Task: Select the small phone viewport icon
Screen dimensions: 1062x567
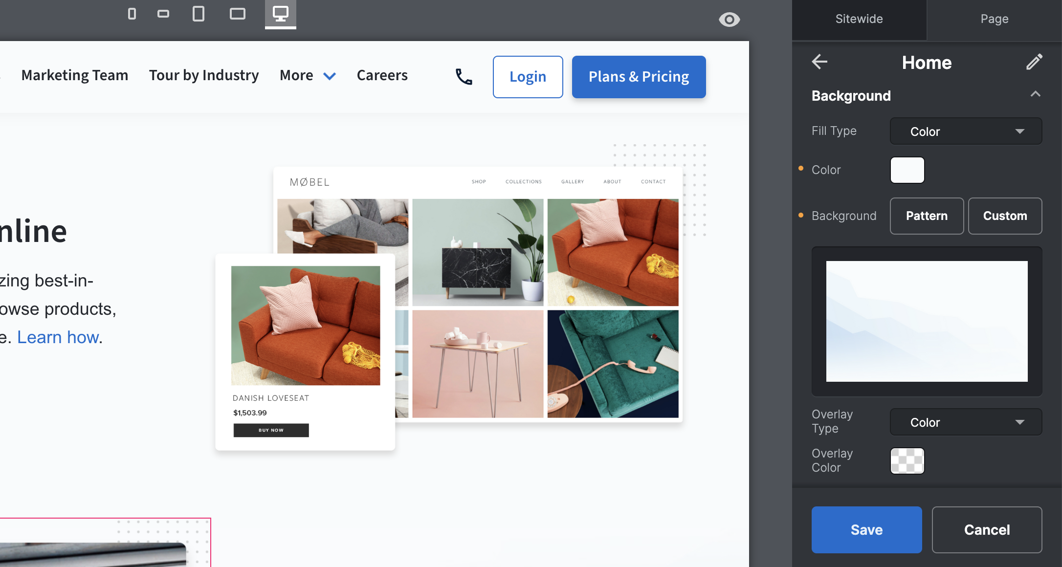Action: 132,14
